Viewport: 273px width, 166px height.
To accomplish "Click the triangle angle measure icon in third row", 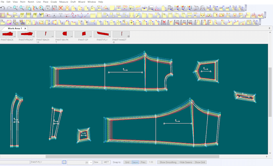I will pyautogui.click(x=242, y=22).
